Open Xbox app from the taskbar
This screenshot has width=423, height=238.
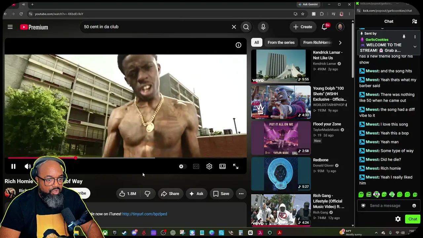pos(105,233)
